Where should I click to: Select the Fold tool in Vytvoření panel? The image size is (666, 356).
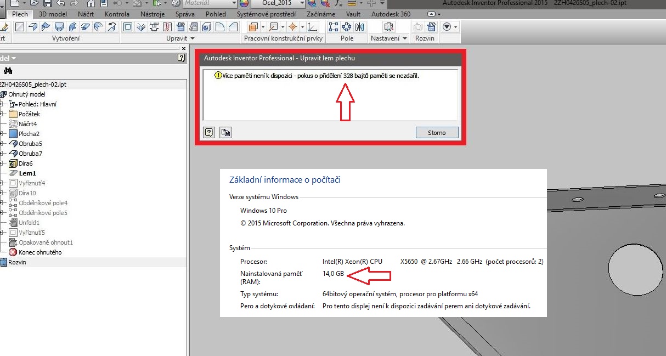tap(112, 27)
